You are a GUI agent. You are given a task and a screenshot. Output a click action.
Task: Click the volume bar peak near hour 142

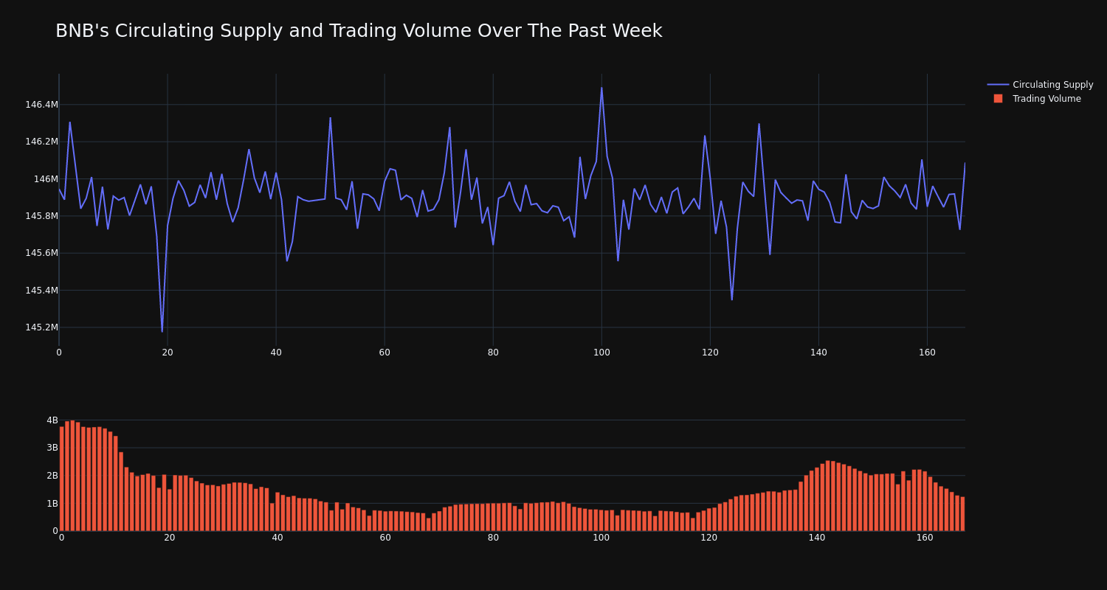click(x=828, y=496)
